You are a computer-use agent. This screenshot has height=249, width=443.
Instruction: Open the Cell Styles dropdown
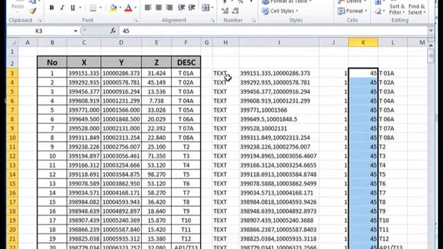click(x=280, y=11)
